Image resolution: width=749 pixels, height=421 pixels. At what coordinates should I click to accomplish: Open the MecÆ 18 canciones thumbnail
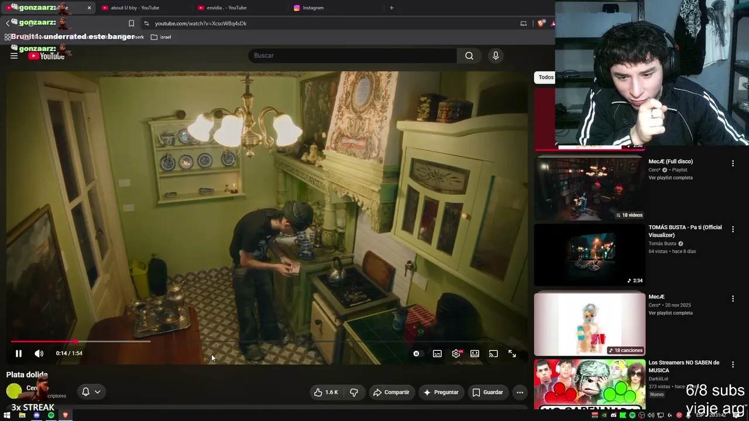tap(589, 324)
